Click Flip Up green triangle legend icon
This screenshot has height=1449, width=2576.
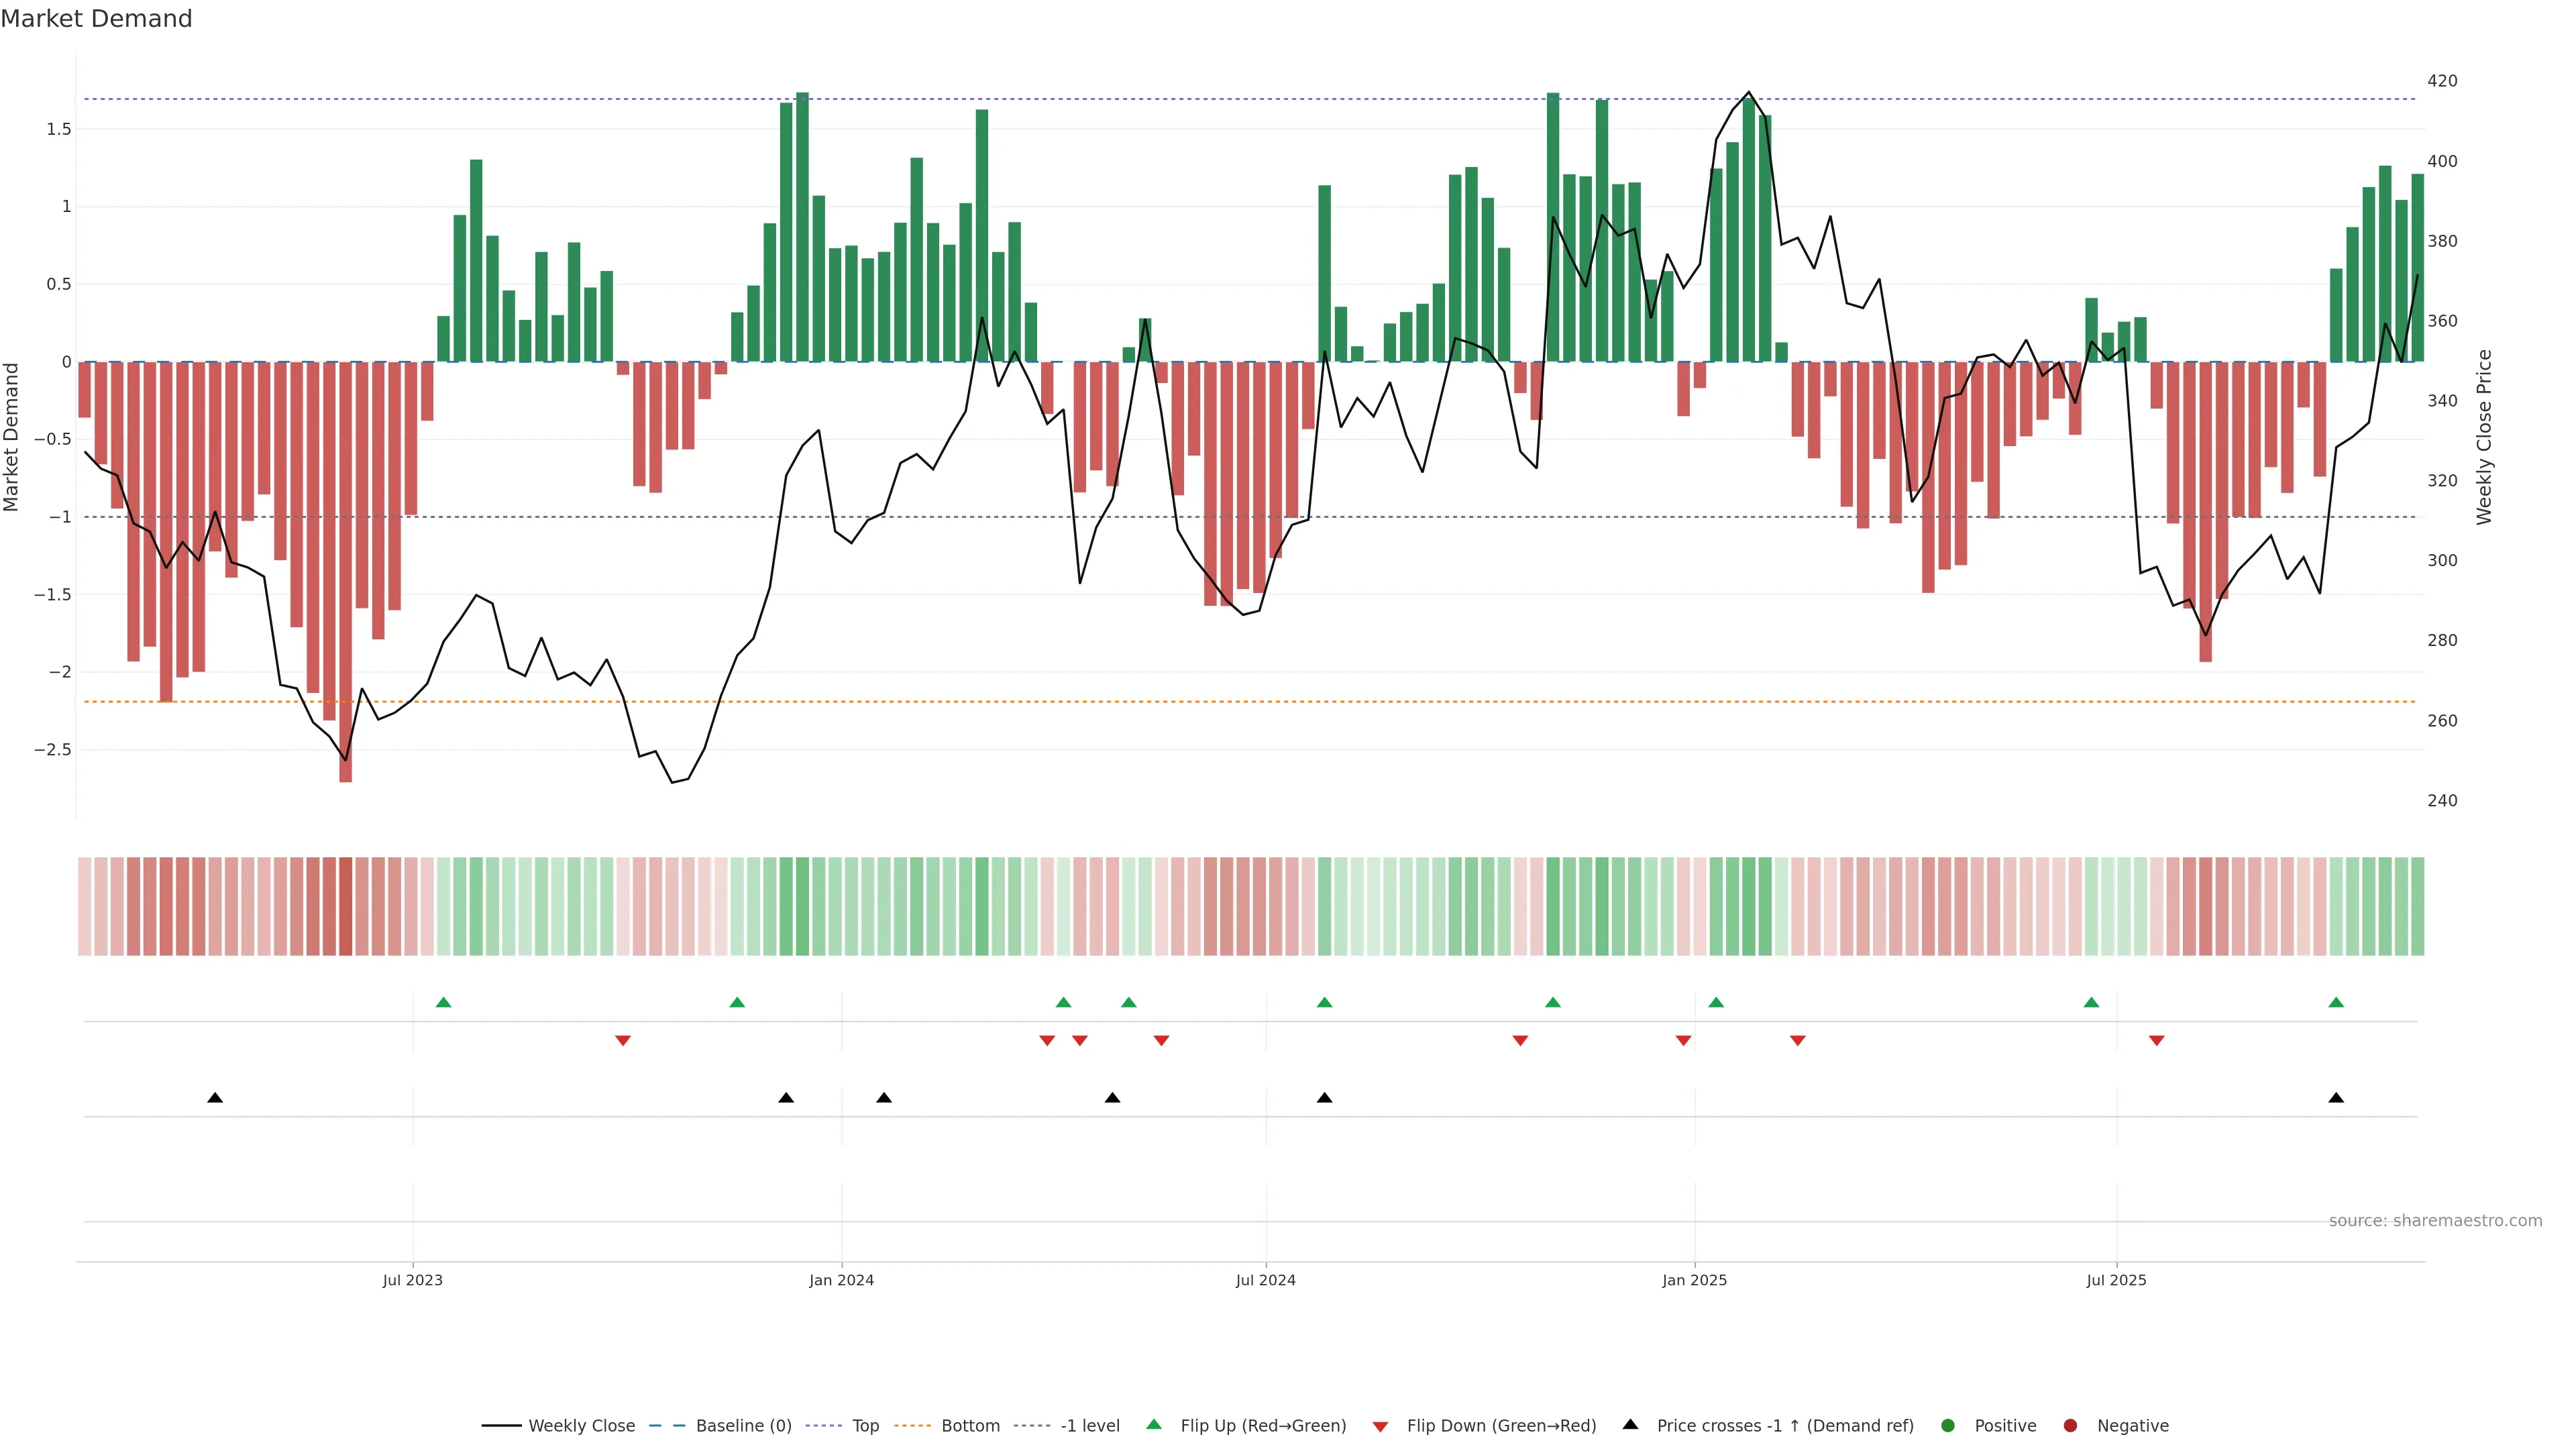1154,1425
